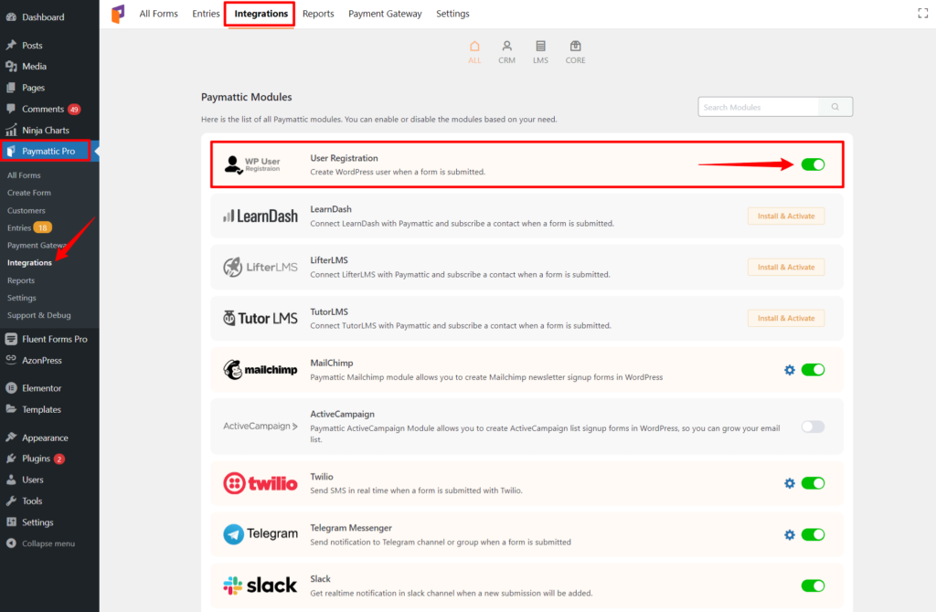Install & Activate the LearnDash module
Screen dimensions: 936x612
[785, 216]
